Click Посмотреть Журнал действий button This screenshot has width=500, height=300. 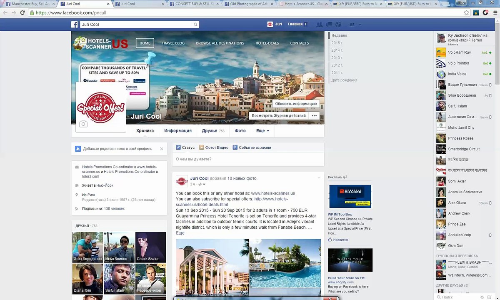(279, 116)
